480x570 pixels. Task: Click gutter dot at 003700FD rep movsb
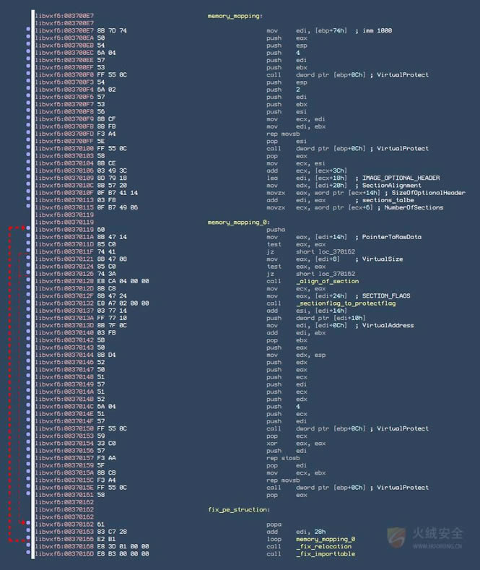(27, 134)
